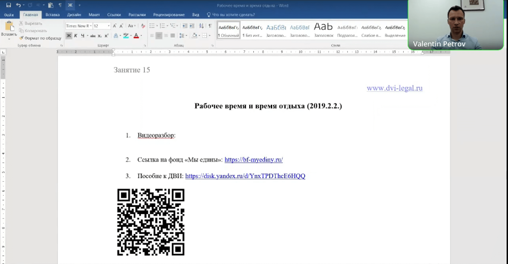Cut the selection with Вырезать
Image resolution: width=508 pixels, height=264 pixels.
point(31,23)
